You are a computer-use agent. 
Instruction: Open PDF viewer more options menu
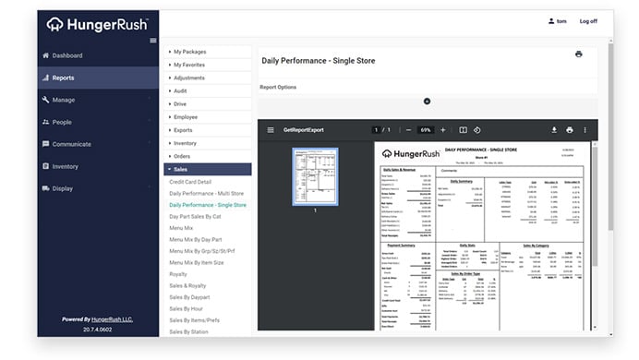(585, 130)
